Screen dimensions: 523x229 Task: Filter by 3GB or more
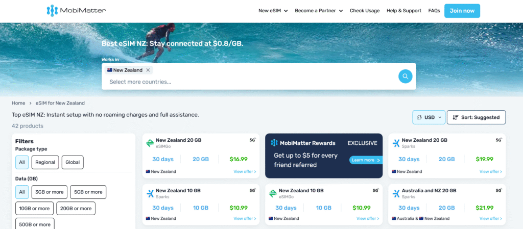[x=50, y=192]
